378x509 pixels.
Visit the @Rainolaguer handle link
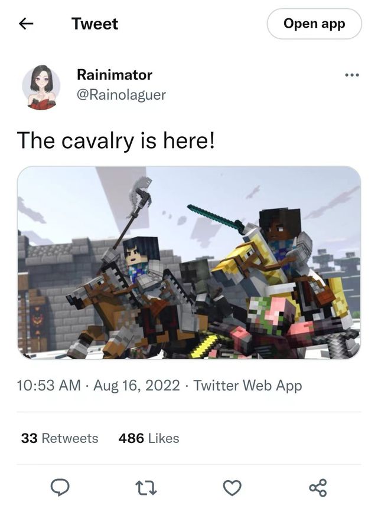(121, 94)
